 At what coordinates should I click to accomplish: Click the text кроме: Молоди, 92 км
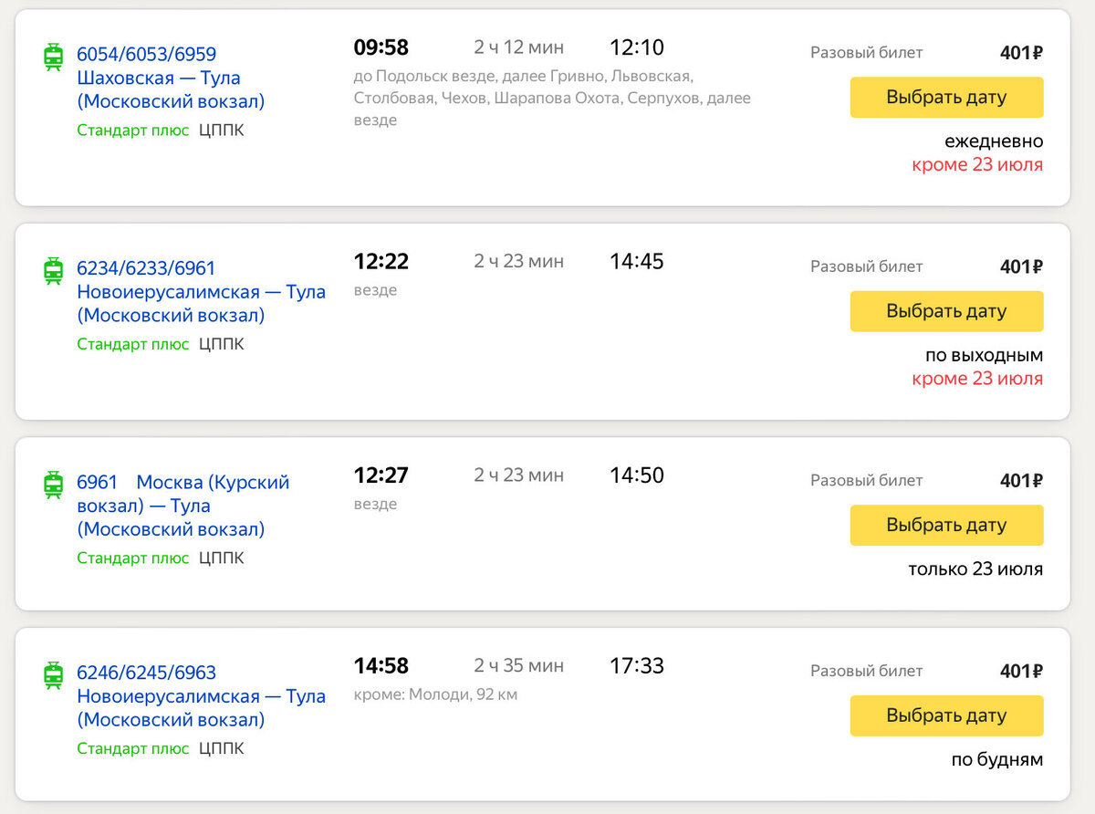(435, 695)
